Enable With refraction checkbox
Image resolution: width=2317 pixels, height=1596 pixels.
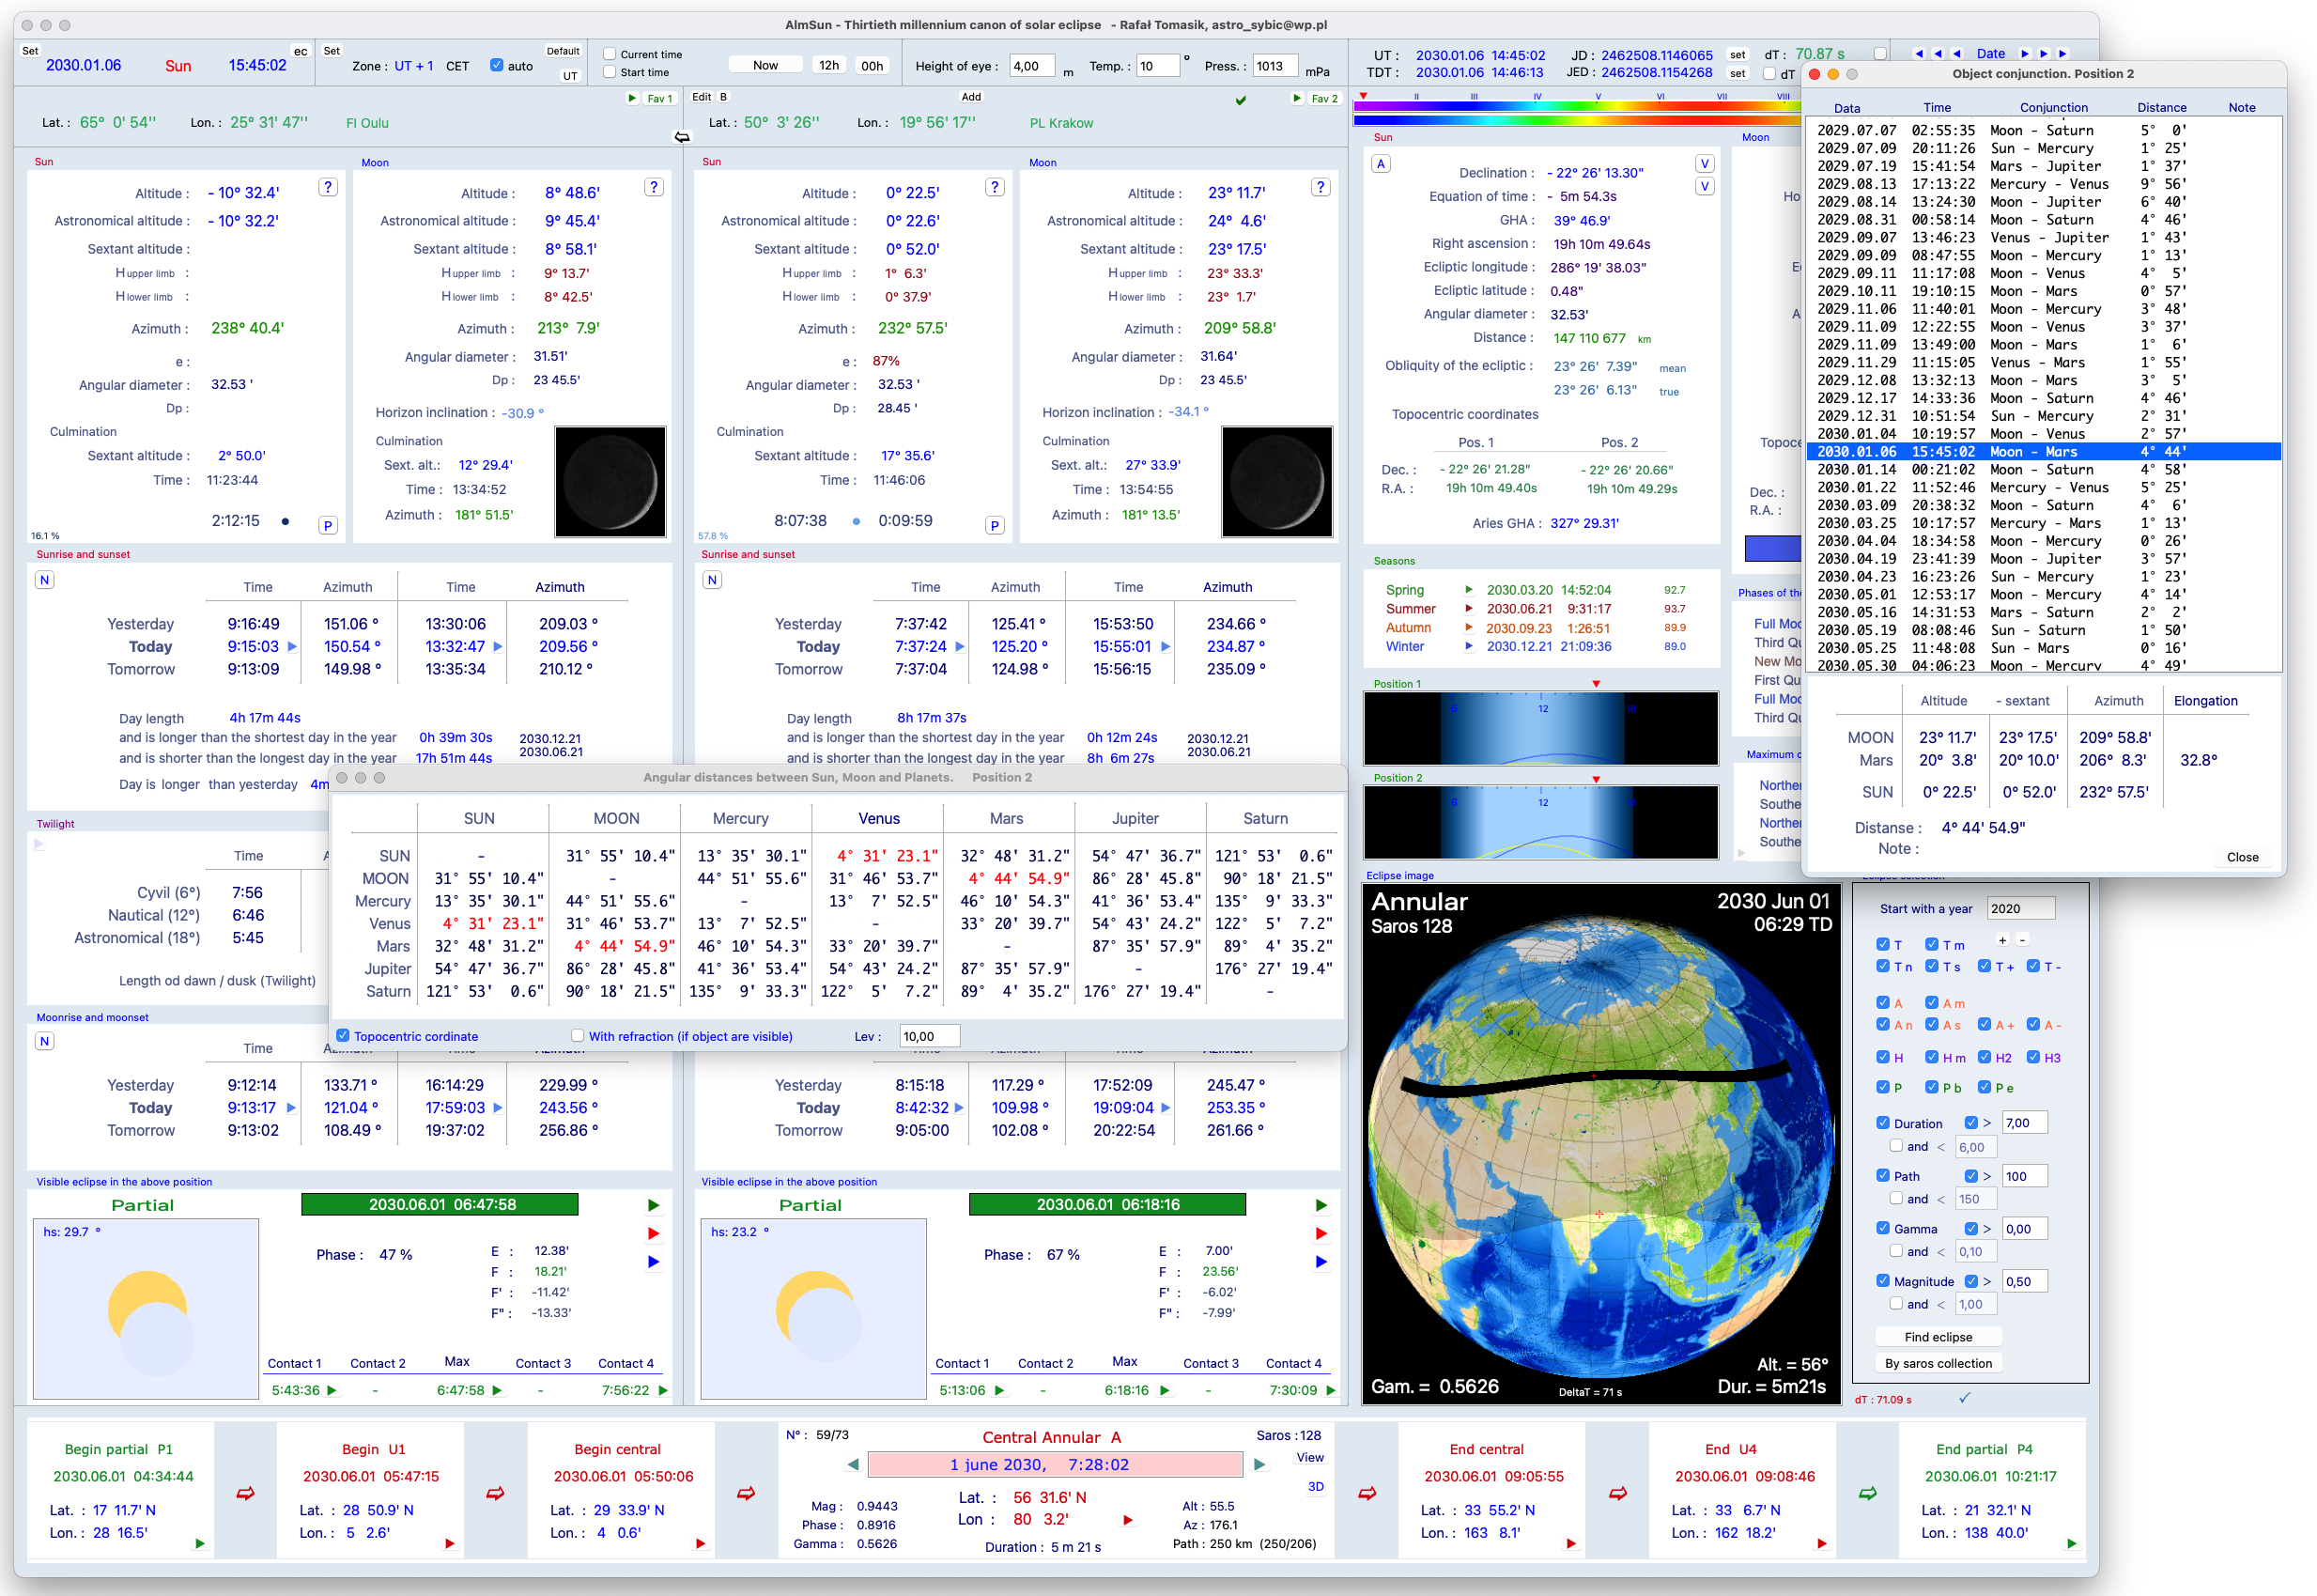coord(577,1036)
